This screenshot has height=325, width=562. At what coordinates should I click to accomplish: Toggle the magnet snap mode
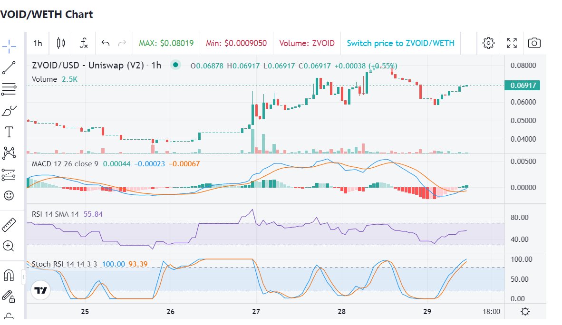tap(9, 275)
